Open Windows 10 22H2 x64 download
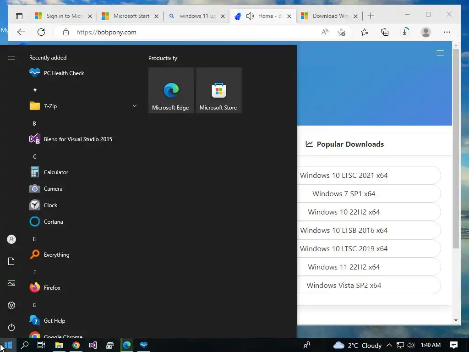The height and width of the screenshot is (352, 469). click(369, 212)
